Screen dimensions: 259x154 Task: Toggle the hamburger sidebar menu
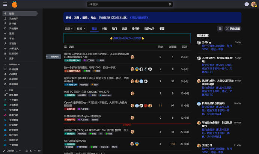5,4
